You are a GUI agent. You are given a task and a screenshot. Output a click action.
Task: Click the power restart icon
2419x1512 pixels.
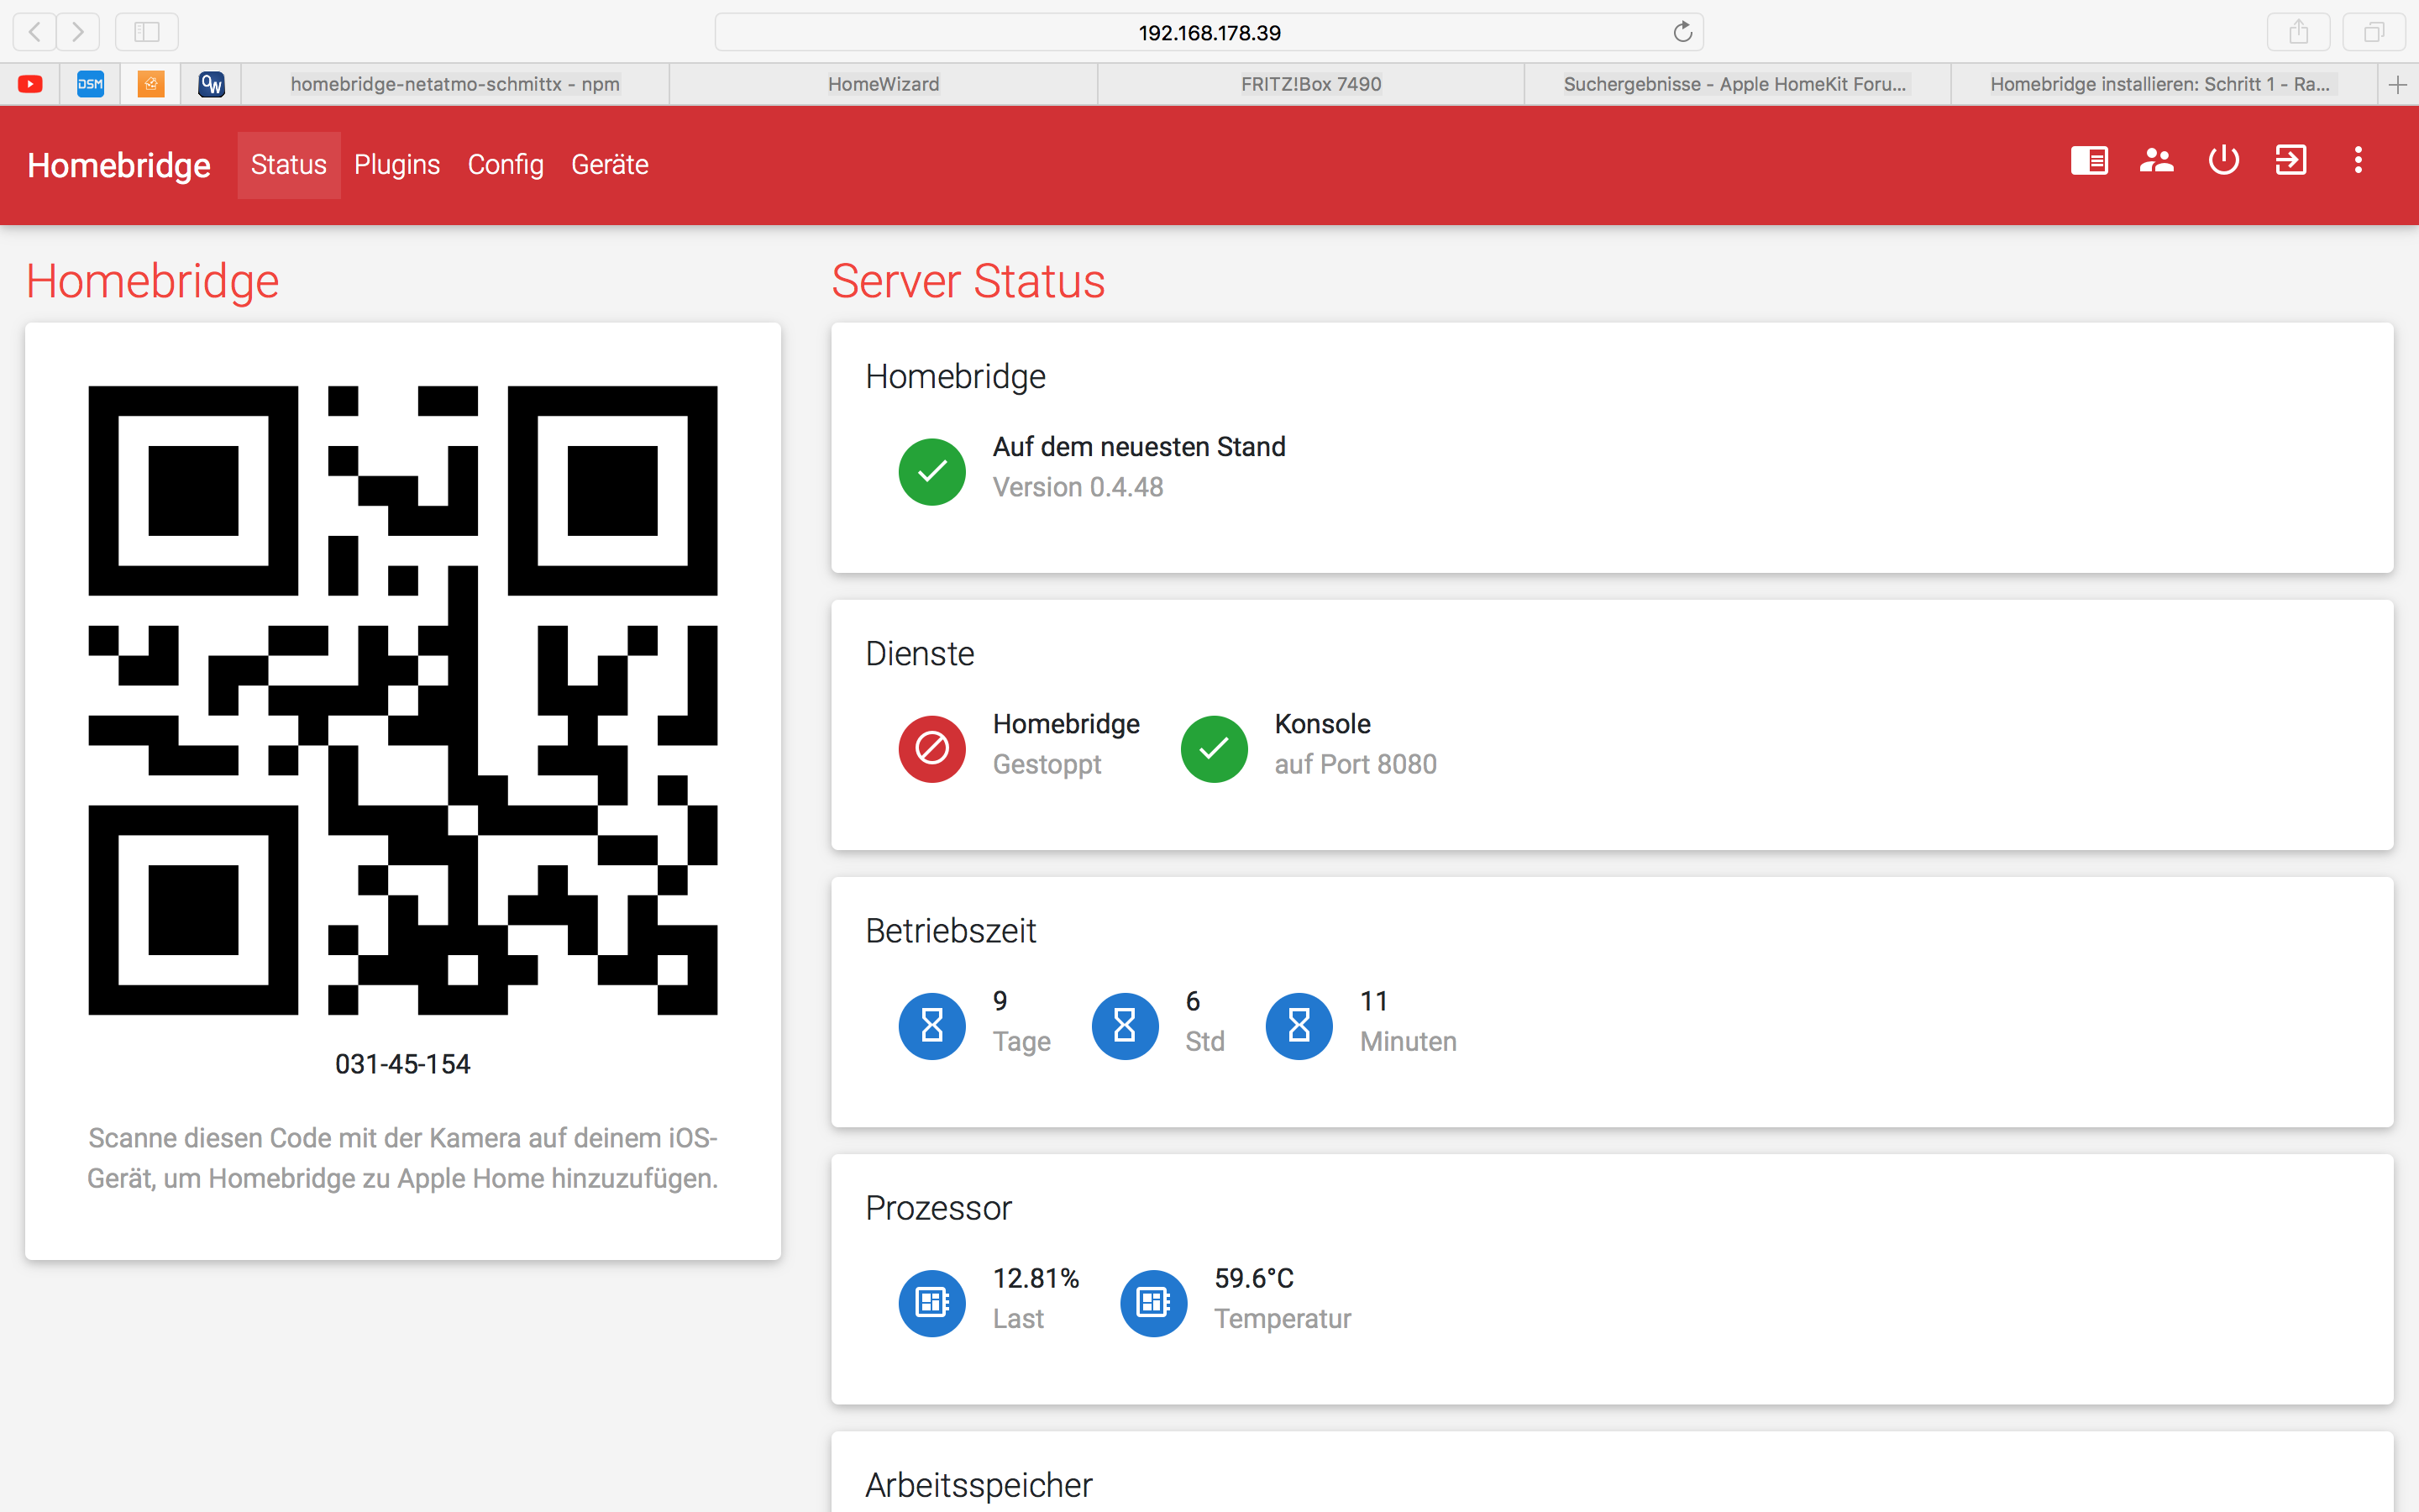2223,161
